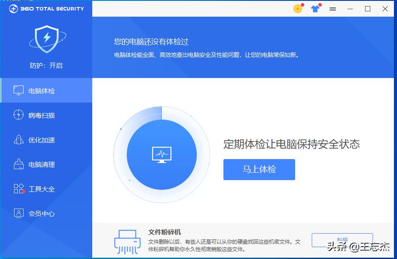
Task: Click the blue shirt theme icon
Action: click(315, 9)
